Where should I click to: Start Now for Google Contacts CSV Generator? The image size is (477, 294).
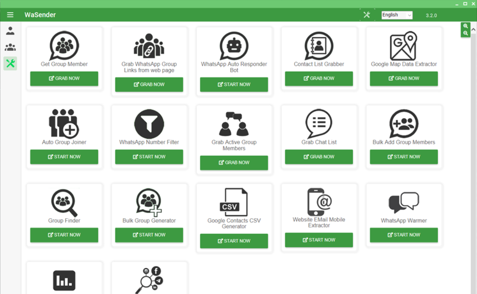(234, 241)
